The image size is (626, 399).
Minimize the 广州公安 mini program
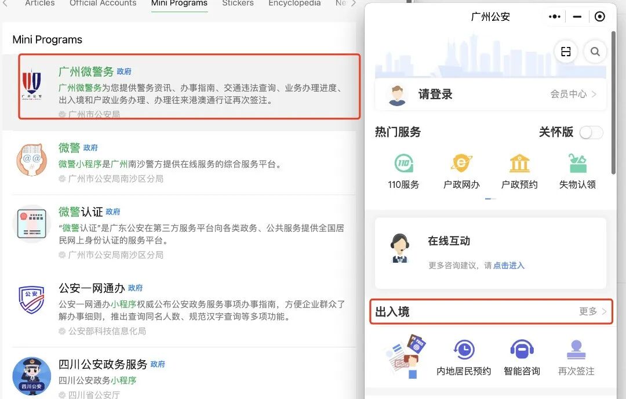(577, 17)
